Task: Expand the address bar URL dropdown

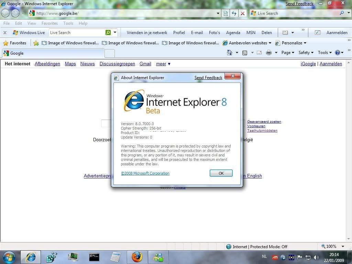Action: tap(218, 13)
